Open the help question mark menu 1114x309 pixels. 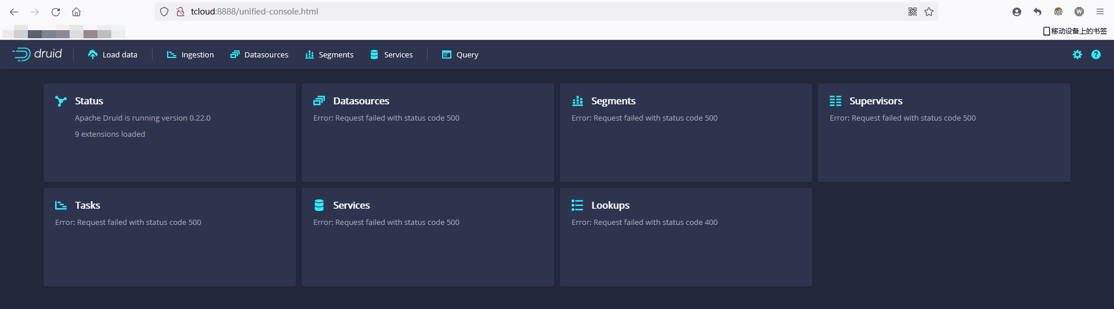[x=1096, y=54]
